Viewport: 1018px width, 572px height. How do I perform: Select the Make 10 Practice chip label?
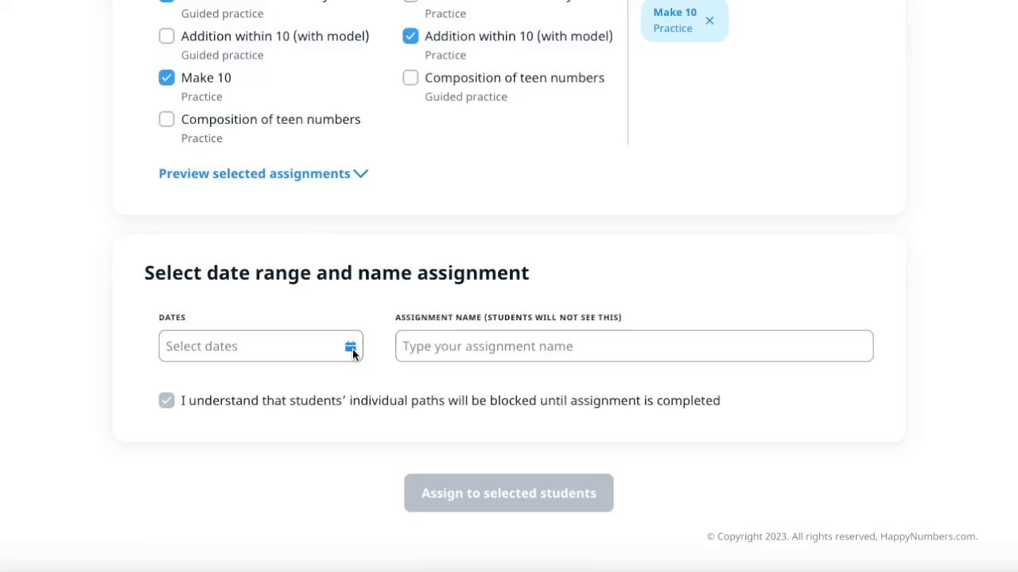674,13
